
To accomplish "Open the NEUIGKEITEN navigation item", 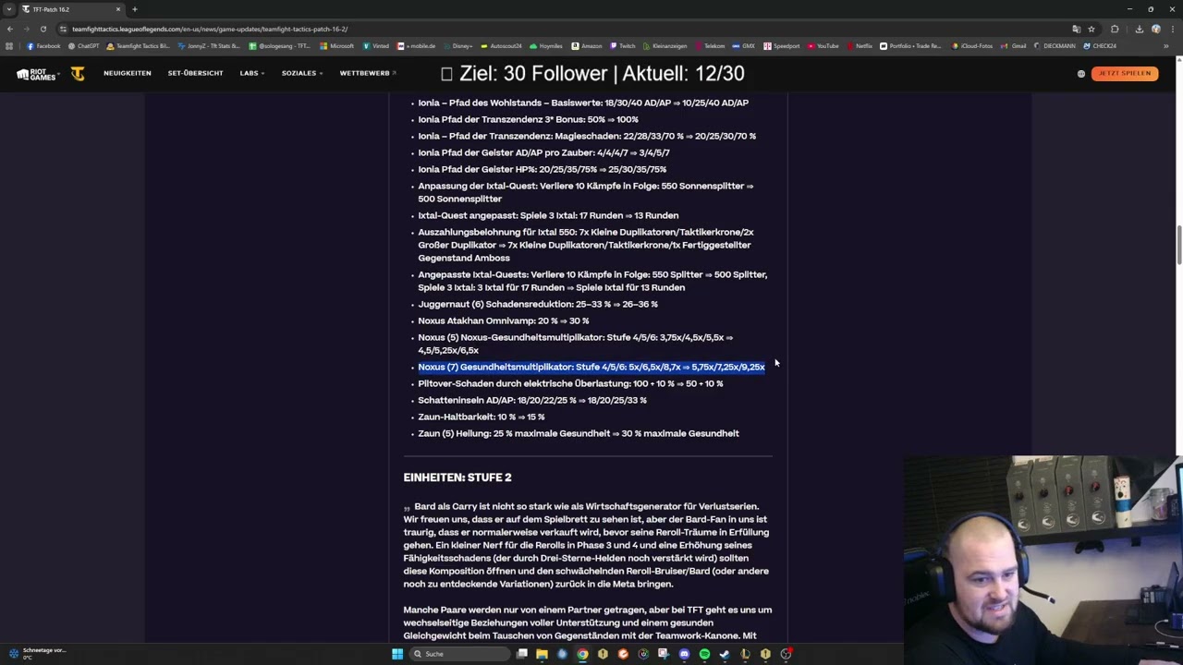I will pyautogui.click(x=128, y=74).
